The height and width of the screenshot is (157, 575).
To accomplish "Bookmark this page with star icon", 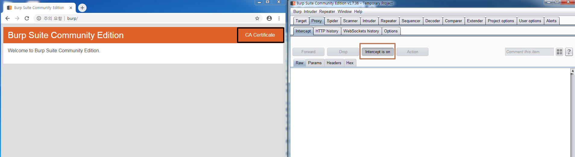I will 257,18.
